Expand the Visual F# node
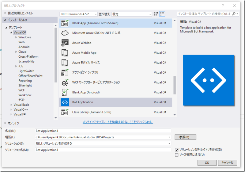 (11, 114)
